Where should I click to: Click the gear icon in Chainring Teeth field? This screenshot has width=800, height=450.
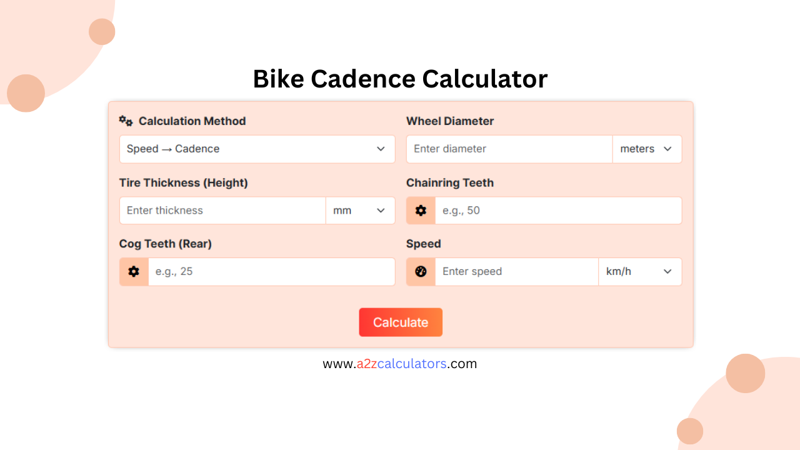pos(420,210)
